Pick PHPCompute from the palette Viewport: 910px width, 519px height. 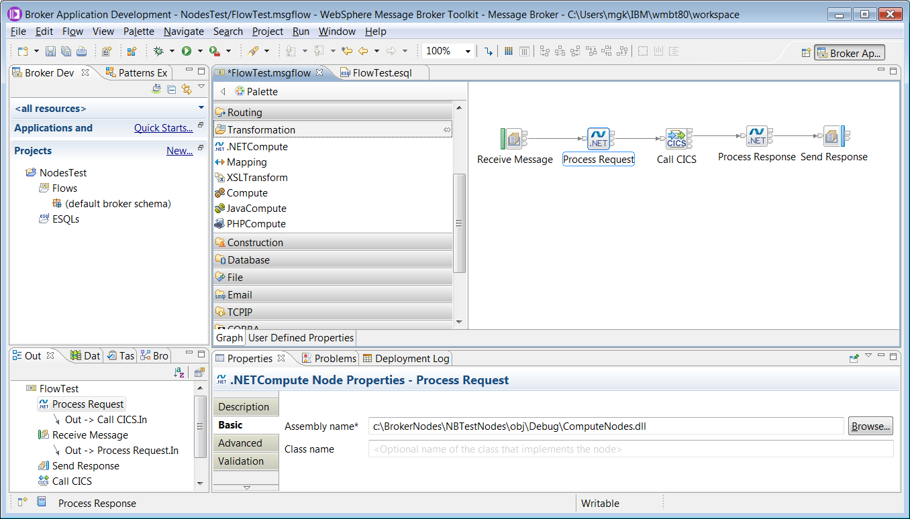pyautogui.click(x=250, y=224)
